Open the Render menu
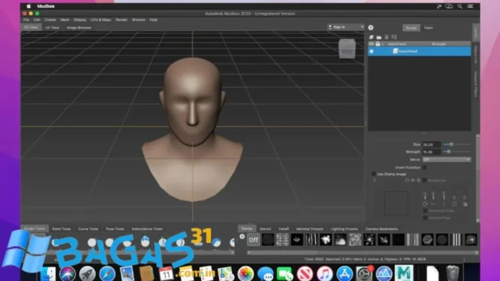Viewport: 500px width, 281px height. tap(121, 20)
